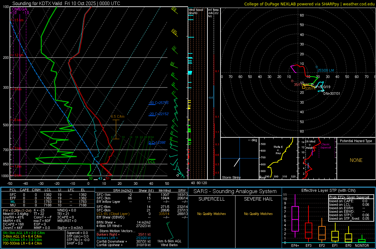This screenshot has height=249, width=376.
Task: Click 'No Quality Matches' under SEVERE HAIL
Action: (x=258, y=214)
